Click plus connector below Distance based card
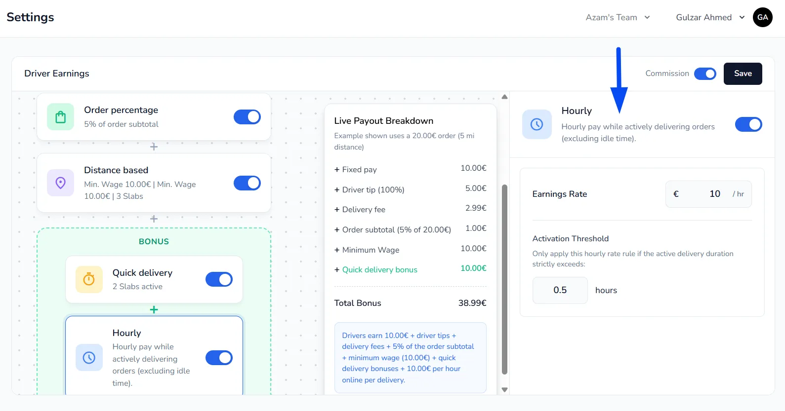The width and height of the screenshot is (785, 411). pyautogui.click(x=154, y=219)
